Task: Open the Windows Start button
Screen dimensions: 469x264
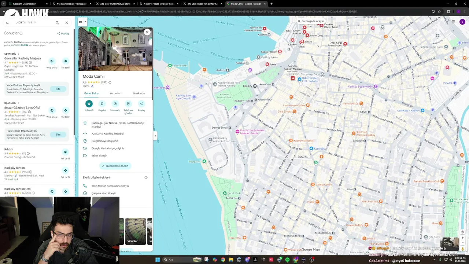Action: point(158,260)
